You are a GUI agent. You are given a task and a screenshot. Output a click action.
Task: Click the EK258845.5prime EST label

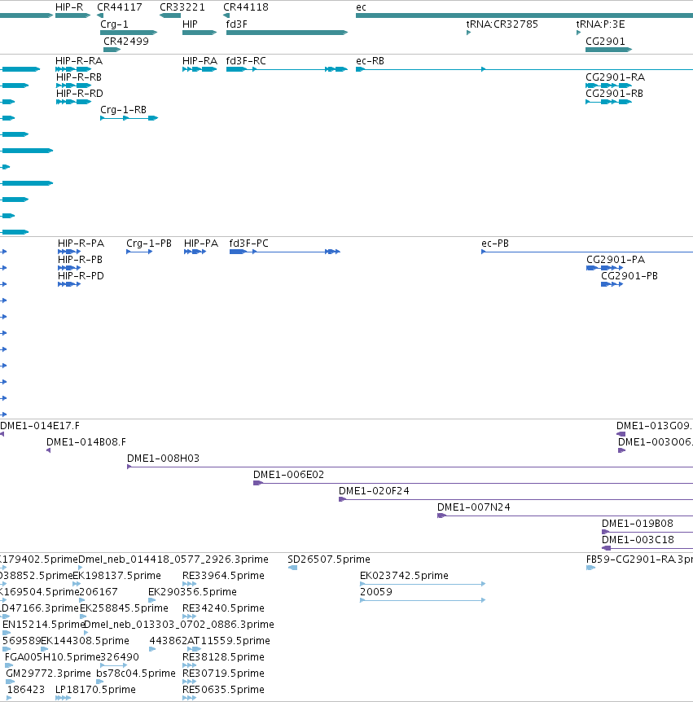click(x=124, y=608)
